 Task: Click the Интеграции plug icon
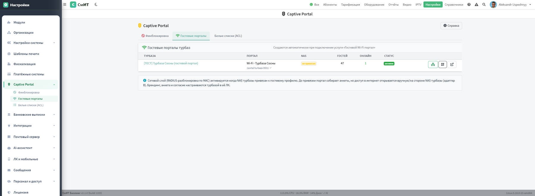(x=9, y=126)
